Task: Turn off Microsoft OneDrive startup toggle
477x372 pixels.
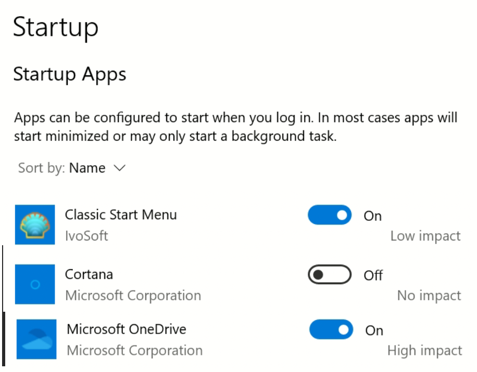Action: click(x=331, y=330)
